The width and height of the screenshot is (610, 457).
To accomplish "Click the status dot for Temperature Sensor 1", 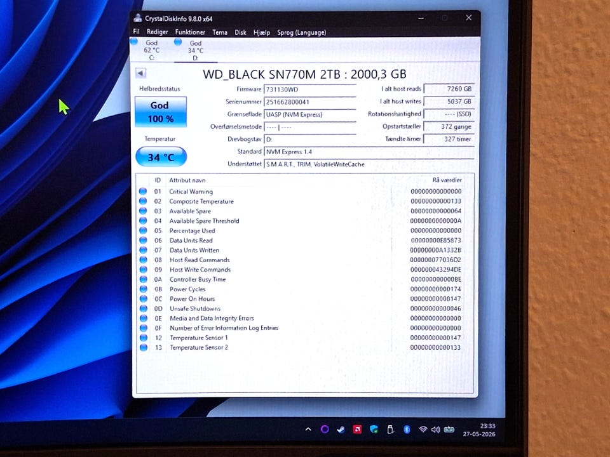I will click(144, 338).
